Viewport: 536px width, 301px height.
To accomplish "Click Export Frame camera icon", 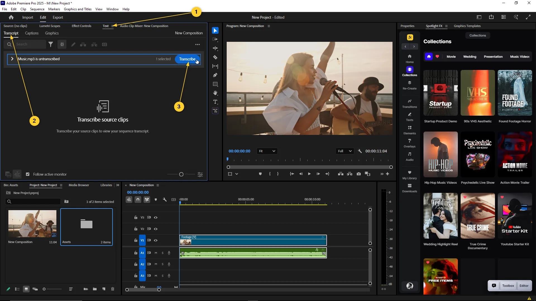I will pos(359,174).
